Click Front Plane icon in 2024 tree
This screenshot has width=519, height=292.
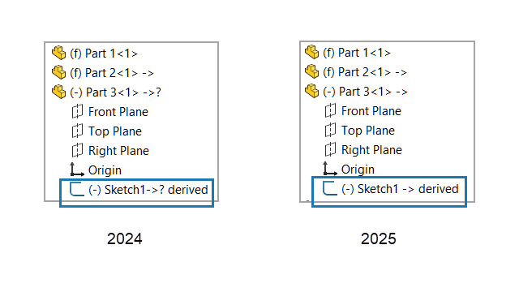click(77, 112)
